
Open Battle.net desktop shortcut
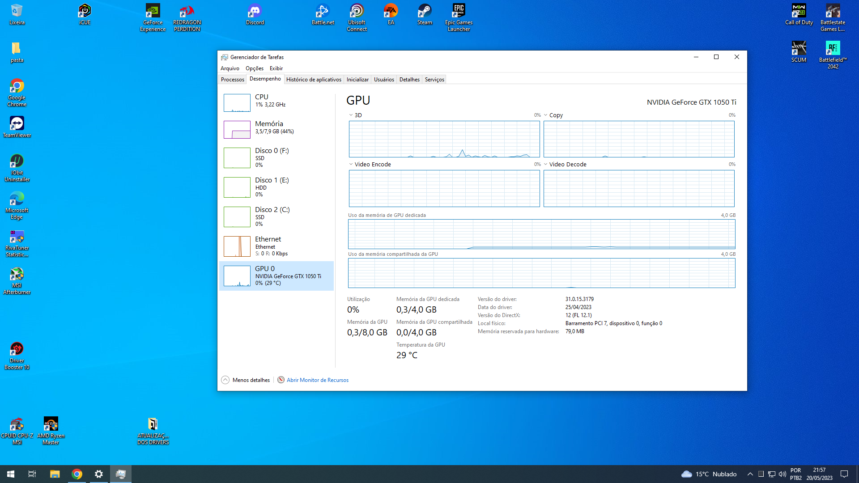click(323, 14)
